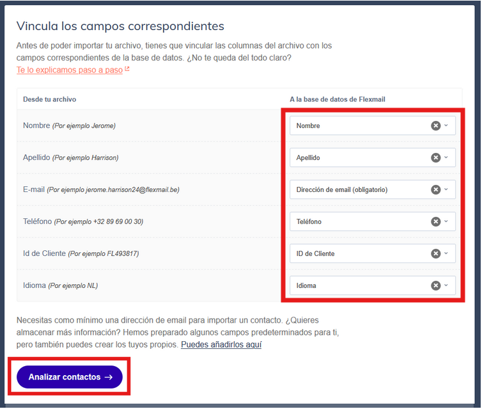
Task: Expand the Nombre dropdown chevron
Action: 446,125
